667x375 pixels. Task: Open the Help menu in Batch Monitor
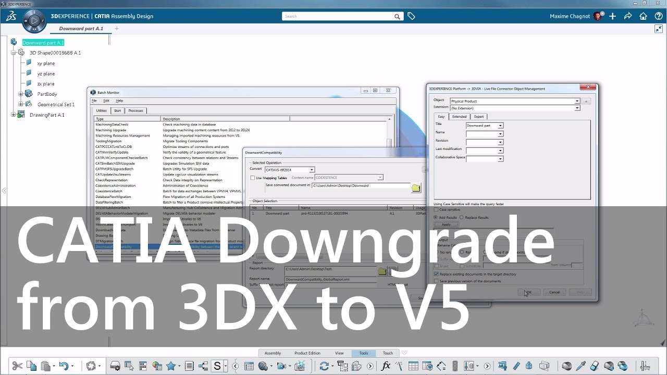pyautogui.click(x=119, y=101)
